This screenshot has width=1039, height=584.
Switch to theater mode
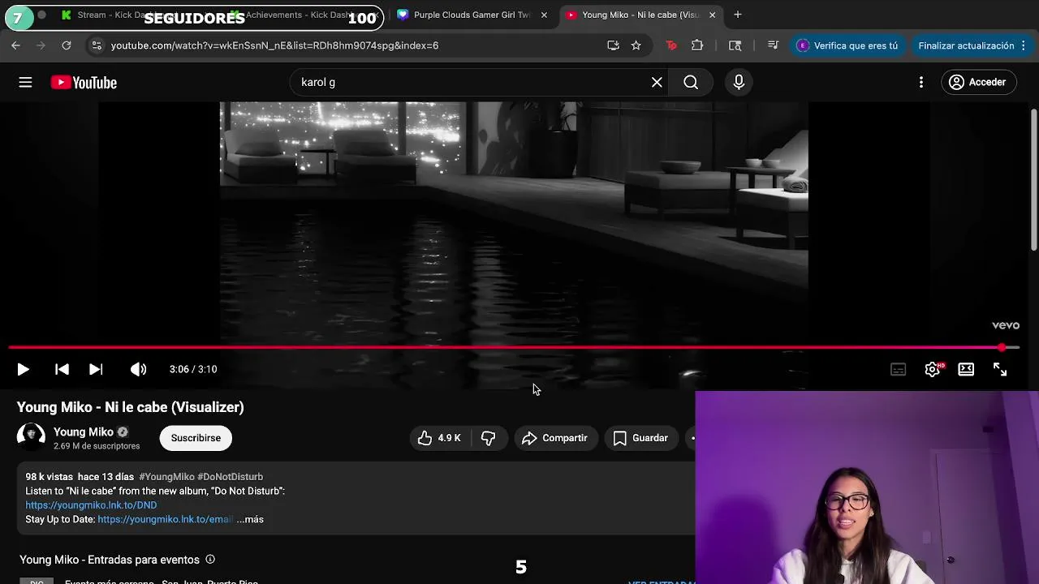[x=966, y=369]
